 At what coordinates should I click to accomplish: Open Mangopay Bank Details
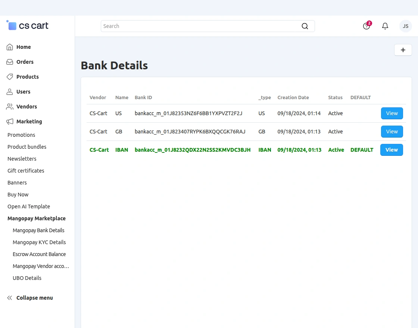tap(38, 230)
